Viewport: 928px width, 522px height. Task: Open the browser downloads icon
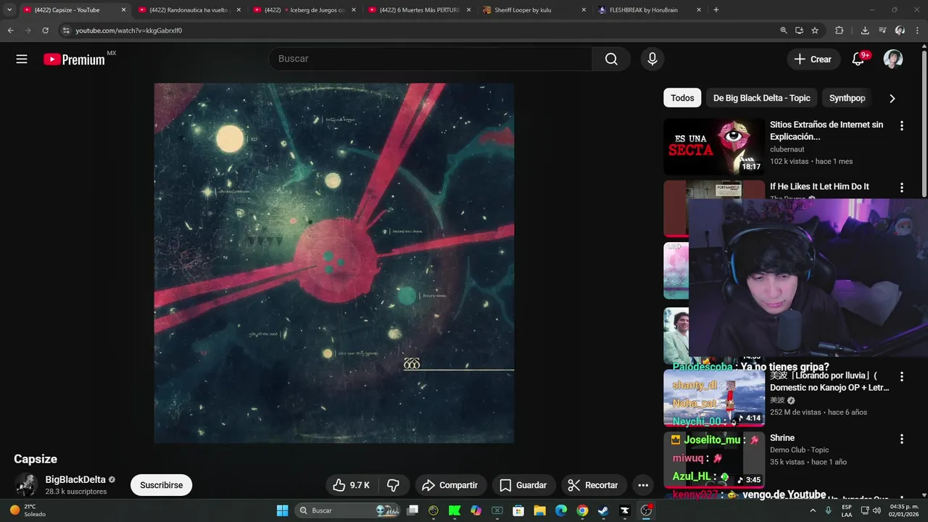(865, 30)
